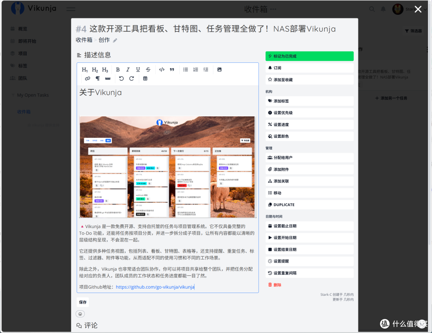Insert a hyperlink with link icon
The width and height of the screenshot is (432, 333).
coord(88,78)
